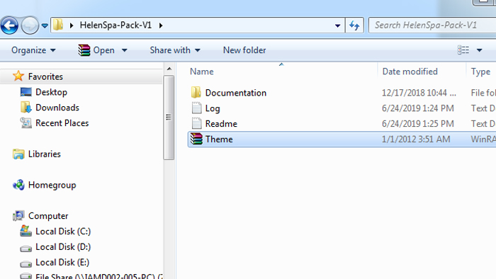Click the Libraries icon
496x279 pixels.
[x=18, y=154]
